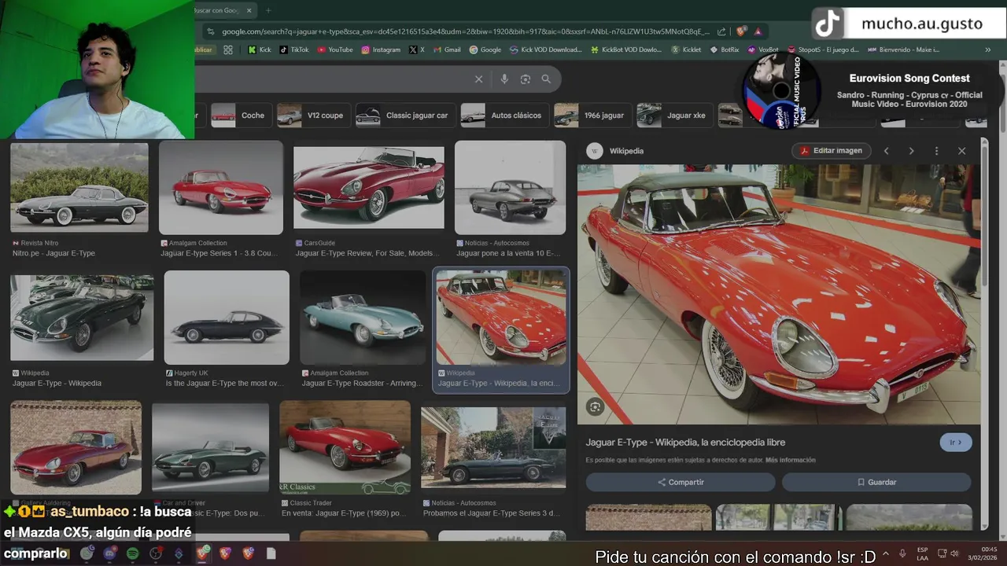
Task: Close the image preview panel
Action: point(961,151)
